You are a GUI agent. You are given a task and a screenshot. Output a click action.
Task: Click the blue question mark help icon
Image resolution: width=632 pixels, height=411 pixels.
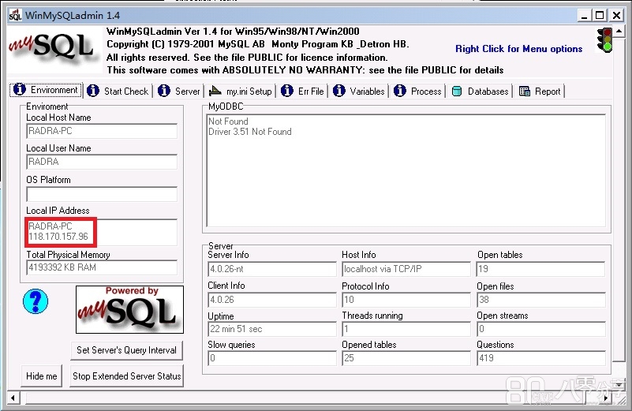[36, 301]
